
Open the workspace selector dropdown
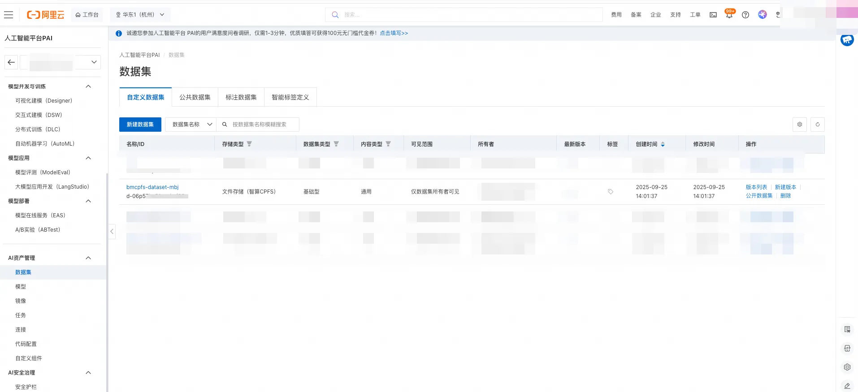coord(61,62)
